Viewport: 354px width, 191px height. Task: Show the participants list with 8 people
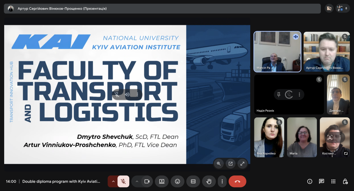click(x=343, y=8)
